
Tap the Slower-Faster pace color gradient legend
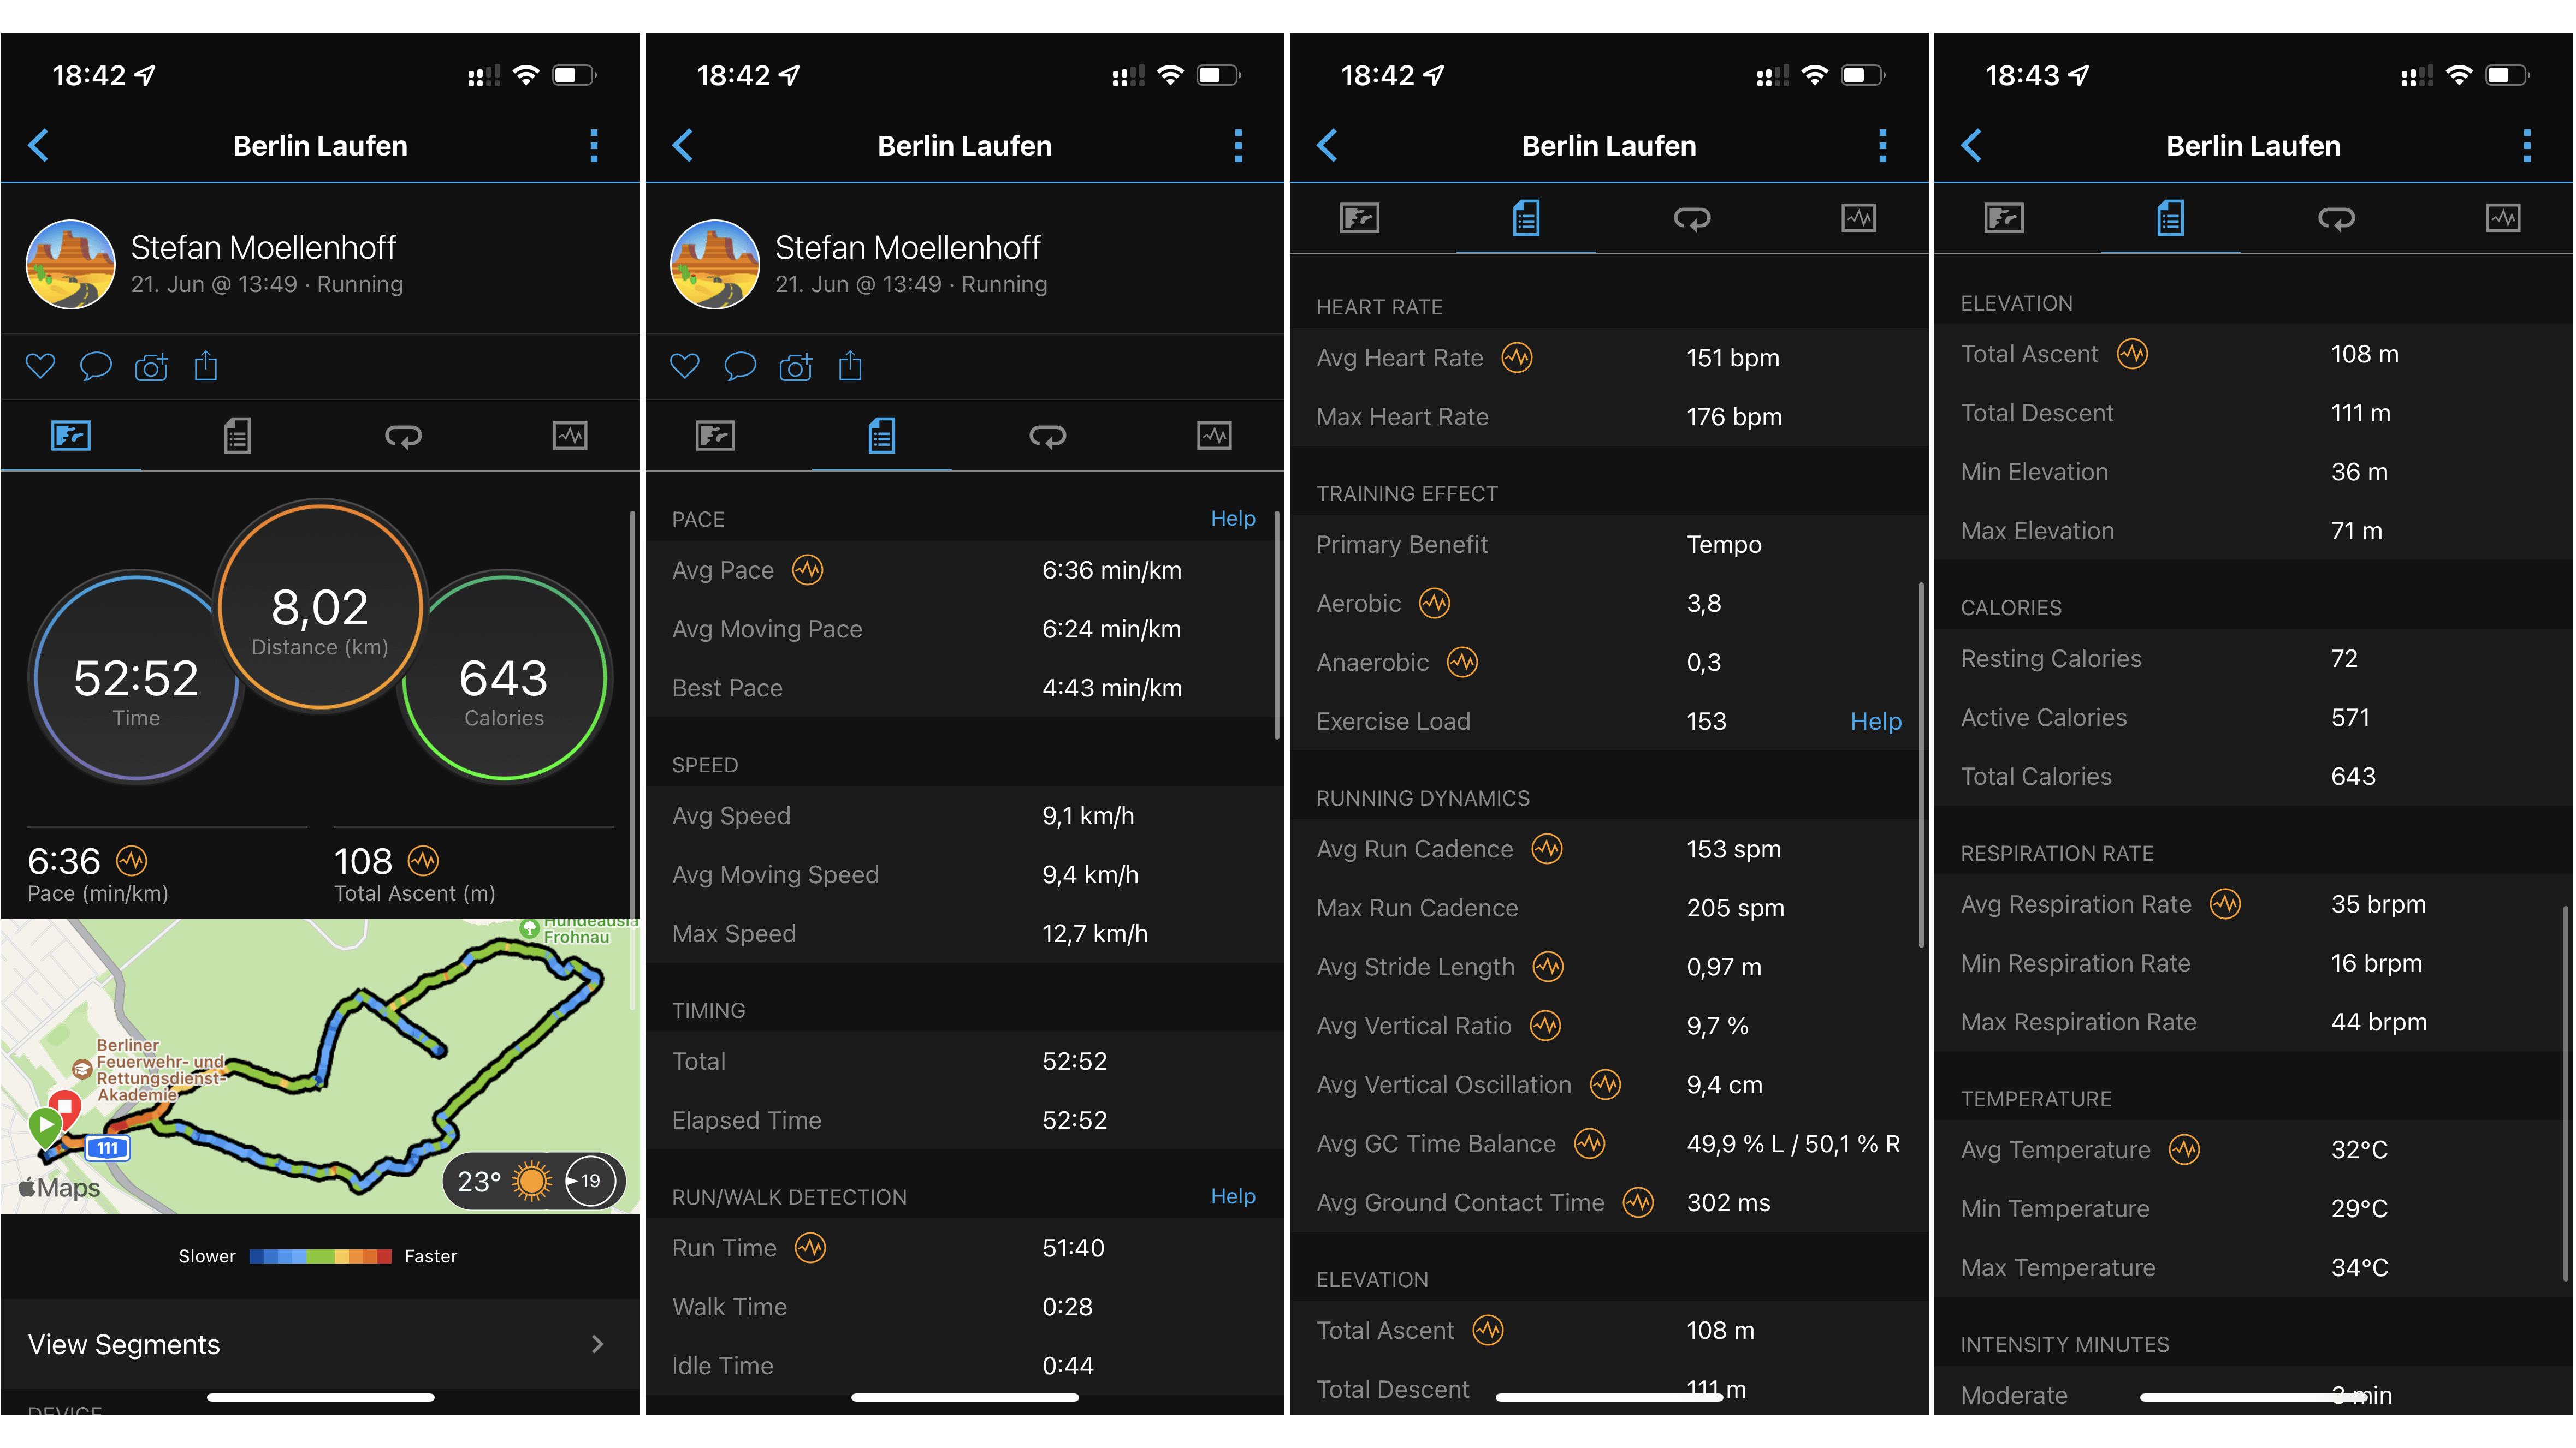pos(321,1256)
